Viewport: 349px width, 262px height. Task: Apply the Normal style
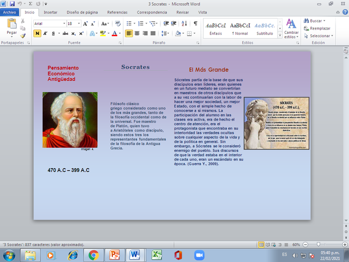tap(240, 29)
